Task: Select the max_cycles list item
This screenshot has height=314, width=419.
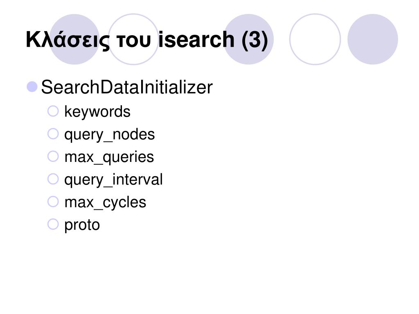Action: pyautogui.click(x=105, y=203)
